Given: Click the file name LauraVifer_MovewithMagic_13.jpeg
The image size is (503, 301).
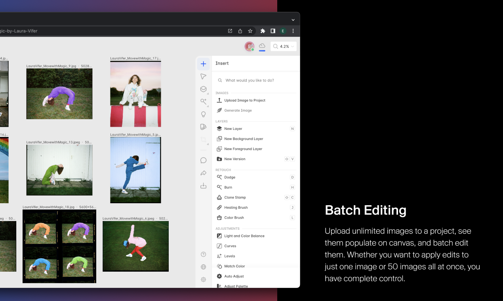Looking at the screenshot, I should 53,142.
